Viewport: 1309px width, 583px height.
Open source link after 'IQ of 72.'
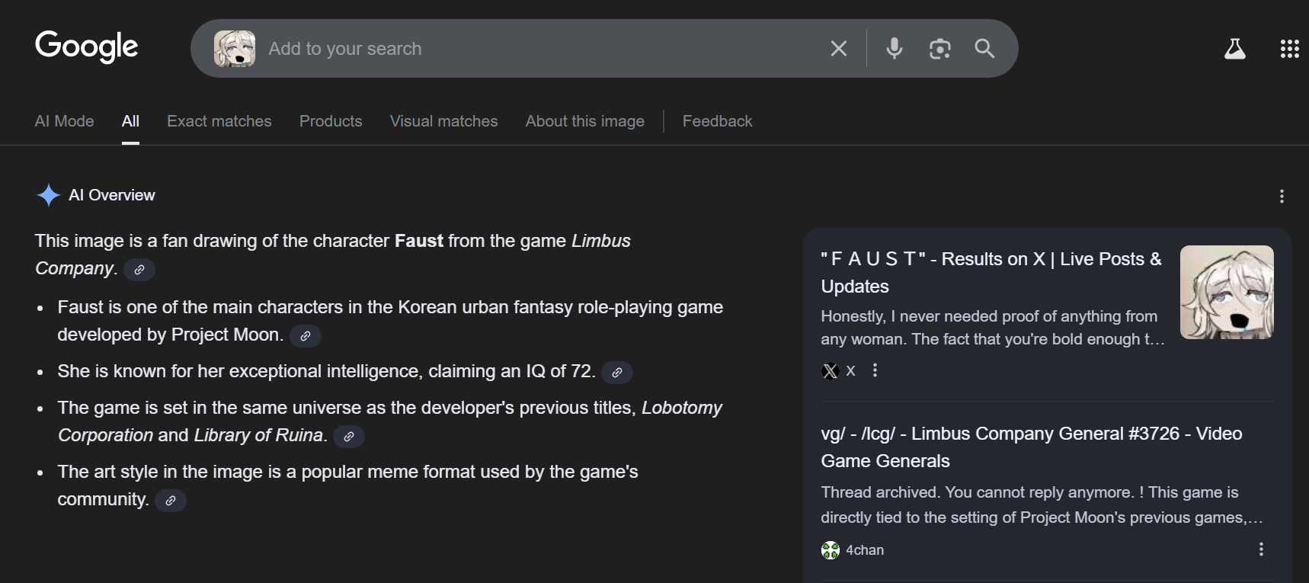pyautogui.click(x=617, y=373)
